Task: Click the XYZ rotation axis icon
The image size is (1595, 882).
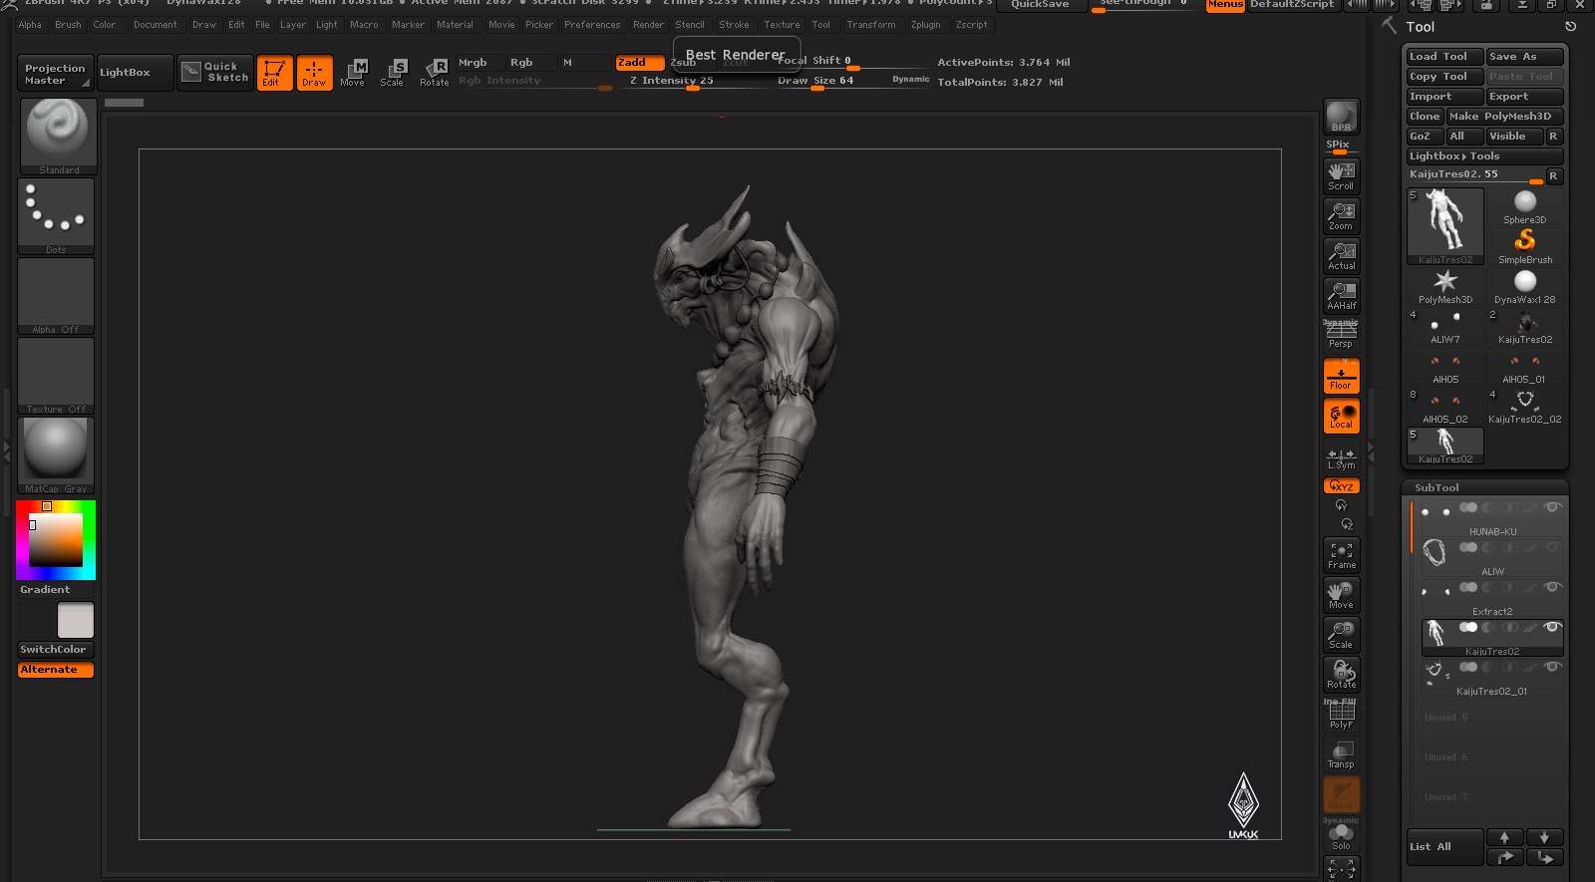Action: [1341, 485]
